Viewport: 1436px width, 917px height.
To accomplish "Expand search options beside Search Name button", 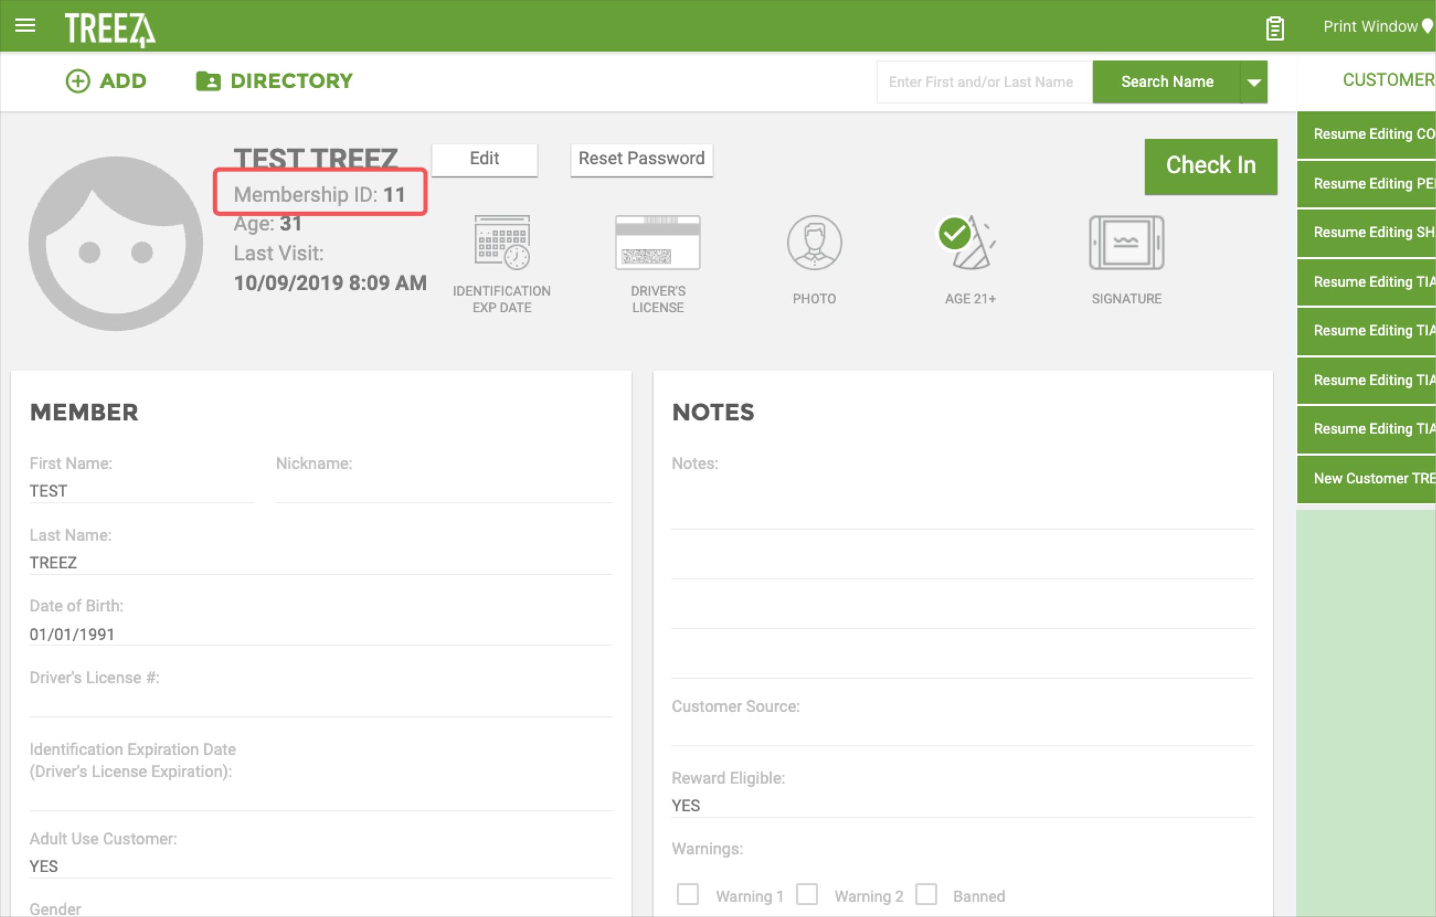I will point(1253,82).
